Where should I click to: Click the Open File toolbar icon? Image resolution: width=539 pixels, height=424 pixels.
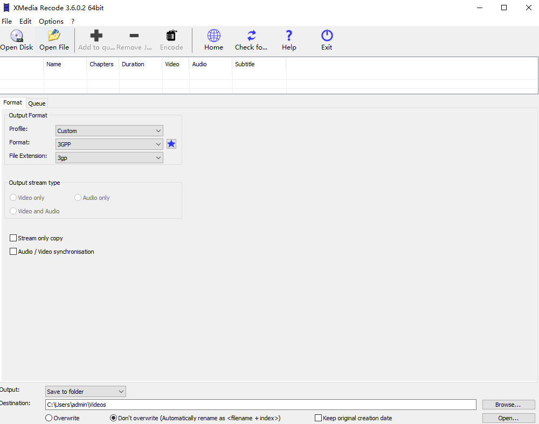click(54, 39)
